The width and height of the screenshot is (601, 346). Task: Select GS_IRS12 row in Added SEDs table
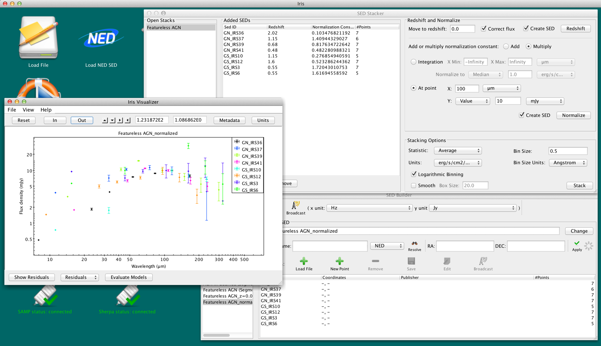coord(311,62)
